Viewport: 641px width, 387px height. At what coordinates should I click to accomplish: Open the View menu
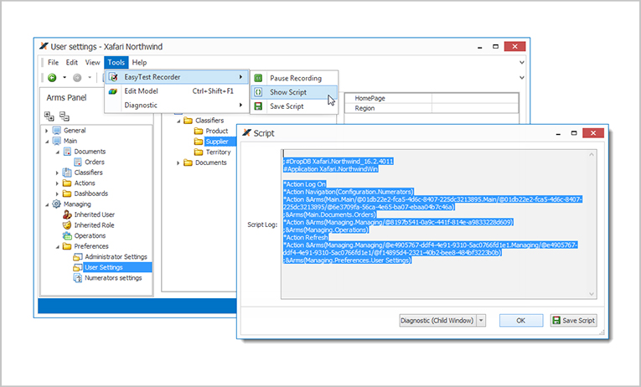pos(92,63)
